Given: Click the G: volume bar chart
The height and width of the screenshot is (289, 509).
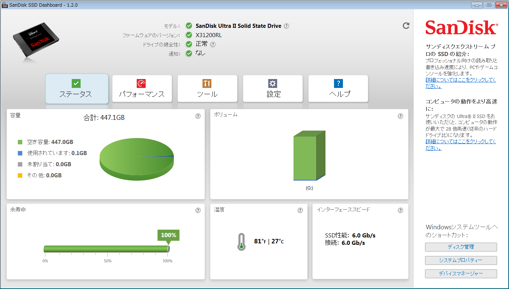Looking at the screenshot, I should (309, 155).
